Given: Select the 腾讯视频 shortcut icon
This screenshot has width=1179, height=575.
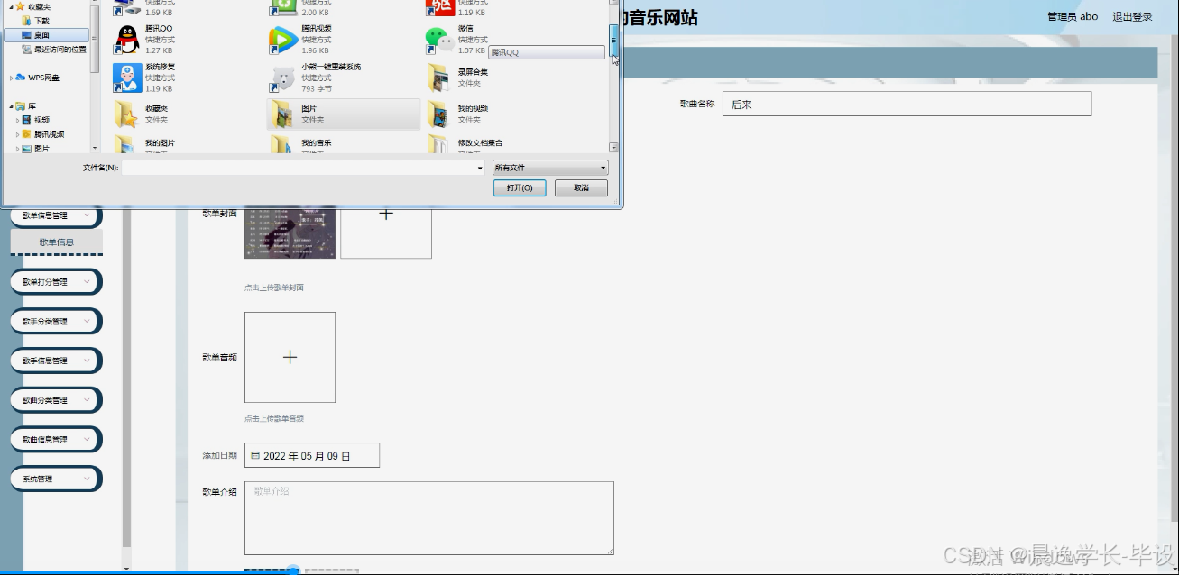Looking at the screenshot, I should [x=284, y=40].
